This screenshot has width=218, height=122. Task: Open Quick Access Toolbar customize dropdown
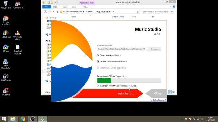tap(55, 2)
